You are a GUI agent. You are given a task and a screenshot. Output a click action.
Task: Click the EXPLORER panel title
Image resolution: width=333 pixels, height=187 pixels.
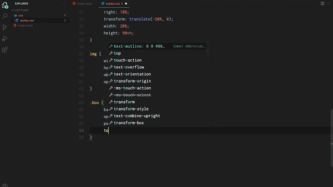[21, 4]
